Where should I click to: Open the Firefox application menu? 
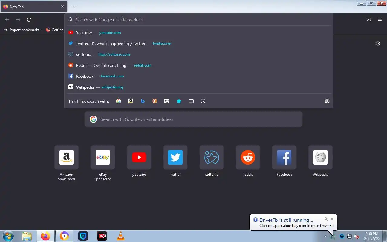(380, 20)
